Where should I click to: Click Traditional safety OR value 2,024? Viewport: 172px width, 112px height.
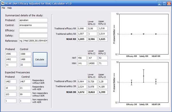(x=82, y=87)
